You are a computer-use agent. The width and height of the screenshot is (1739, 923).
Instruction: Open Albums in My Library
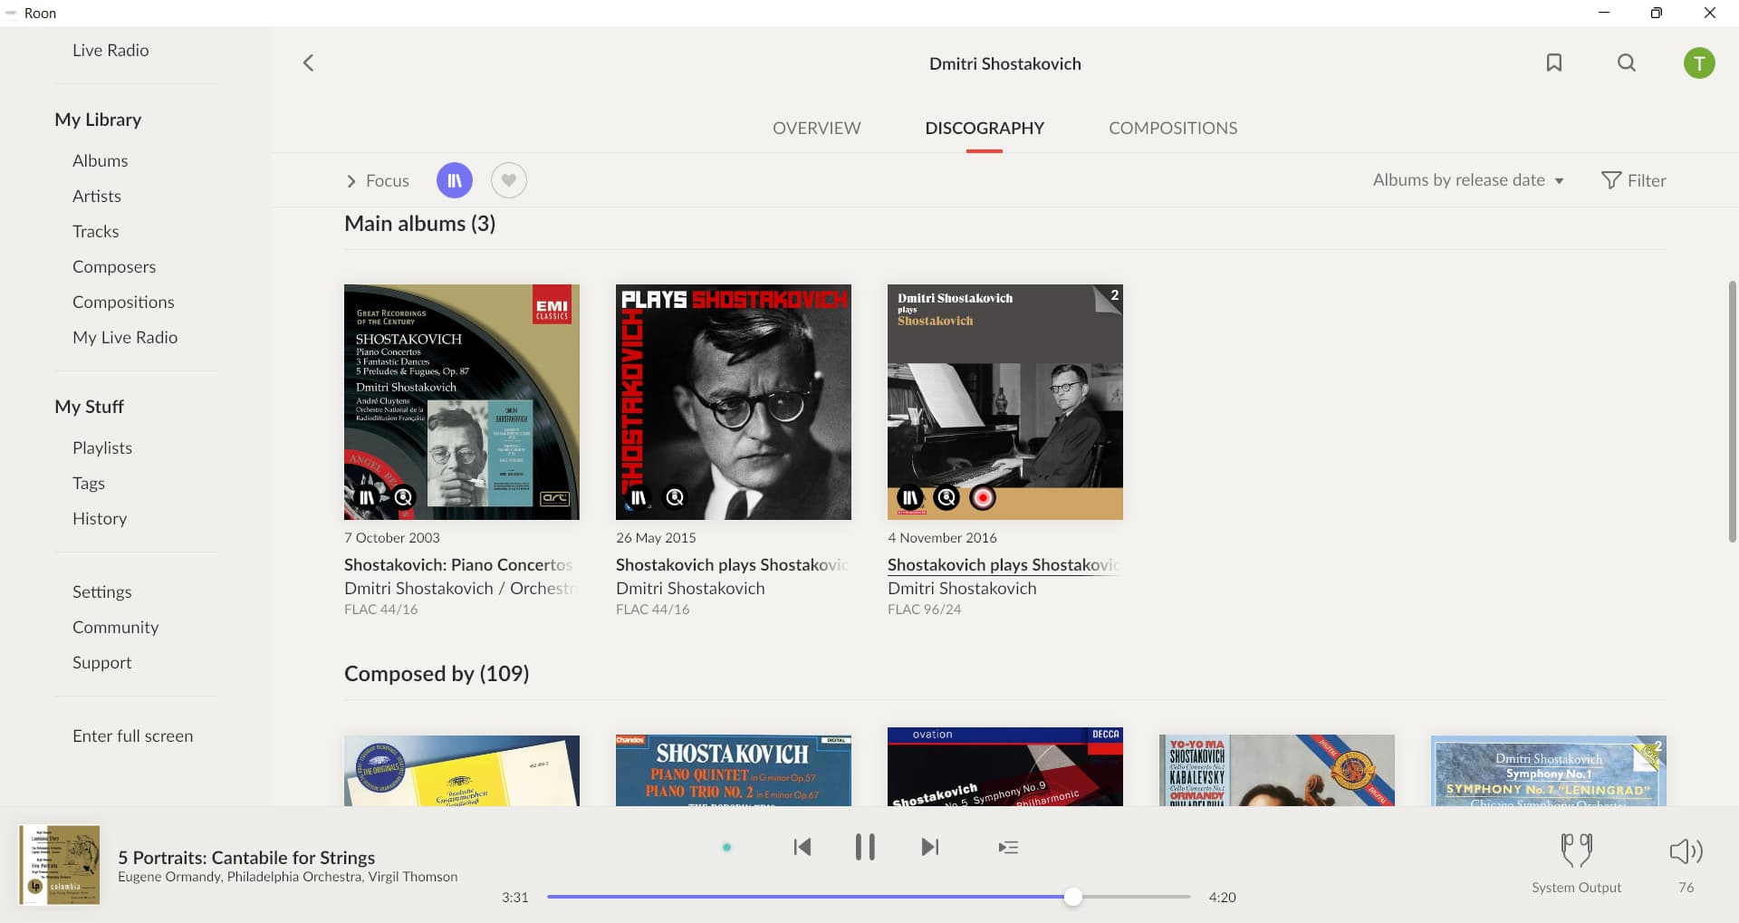pyautogui.click(x=100, y=160)
